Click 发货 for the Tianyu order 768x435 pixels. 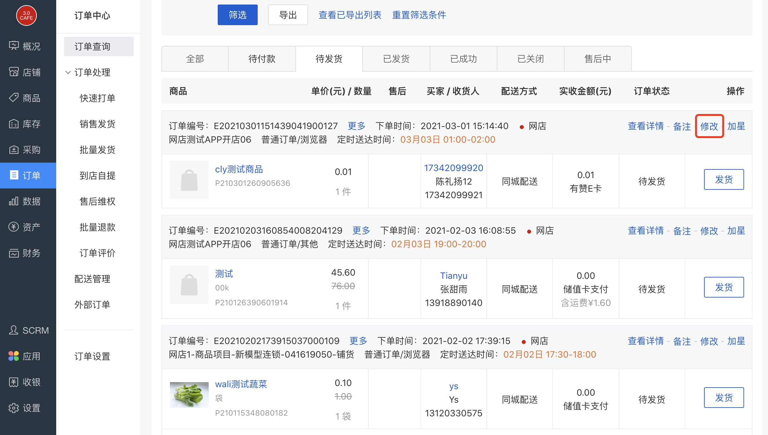[724, 287]
